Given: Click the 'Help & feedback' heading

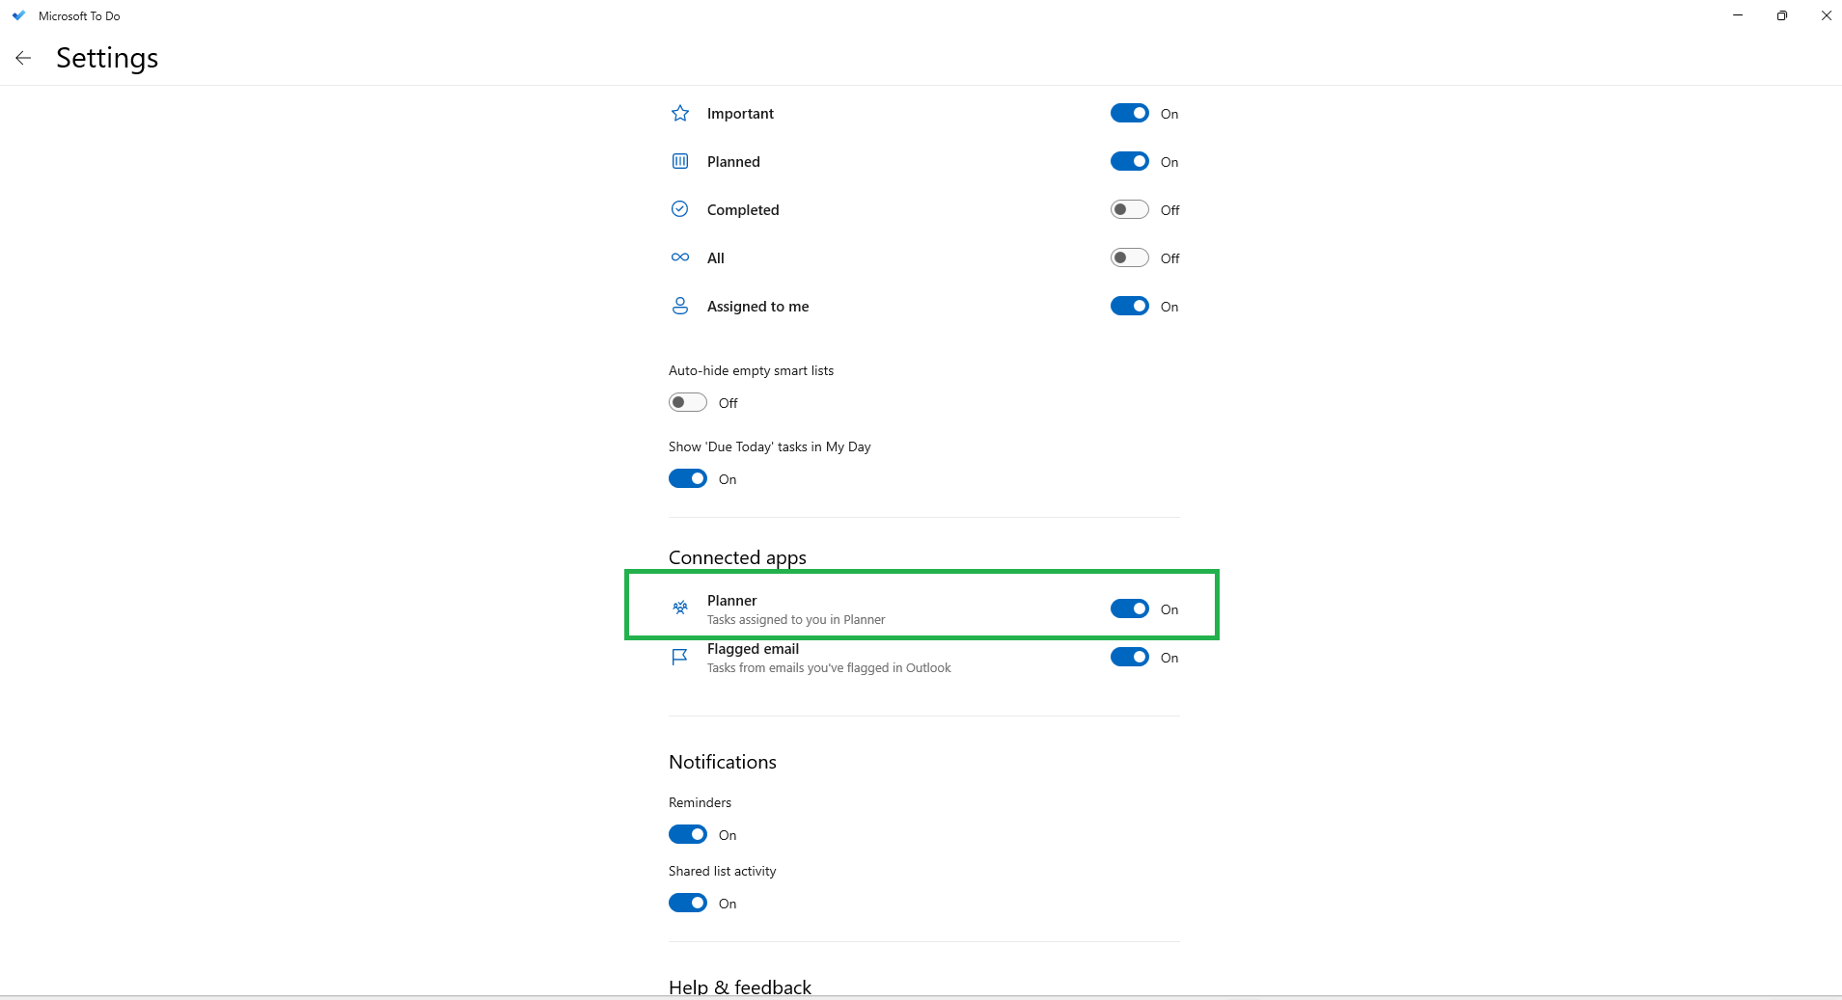Looking at the screenshot, I should (x=740, y=986).
